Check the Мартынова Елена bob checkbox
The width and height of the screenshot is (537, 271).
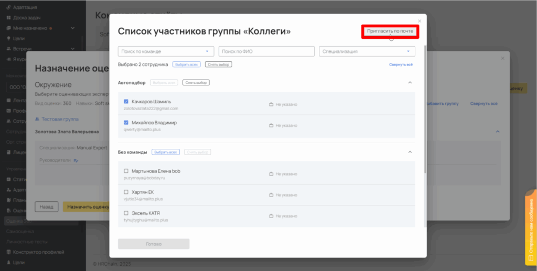(126, 171)
